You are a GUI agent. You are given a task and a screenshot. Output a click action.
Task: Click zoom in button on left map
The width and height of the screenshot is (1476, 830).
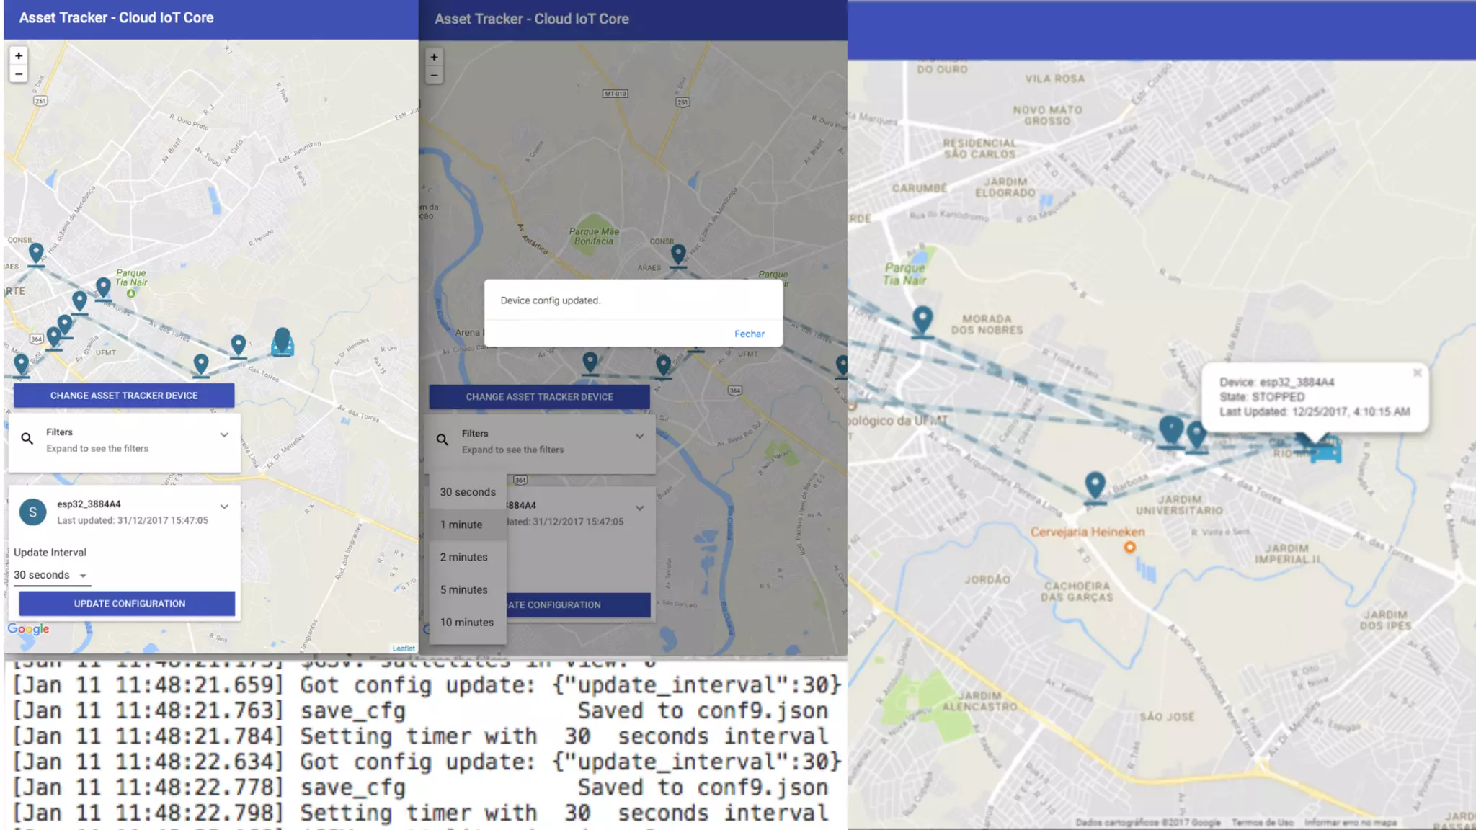(19, 55)
